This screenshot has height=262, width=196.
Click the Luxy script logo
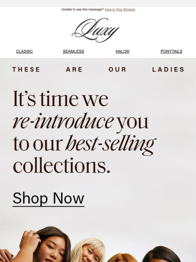point(96,30)
